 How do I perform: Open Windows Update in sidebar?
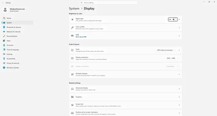[x=18, y=68]
